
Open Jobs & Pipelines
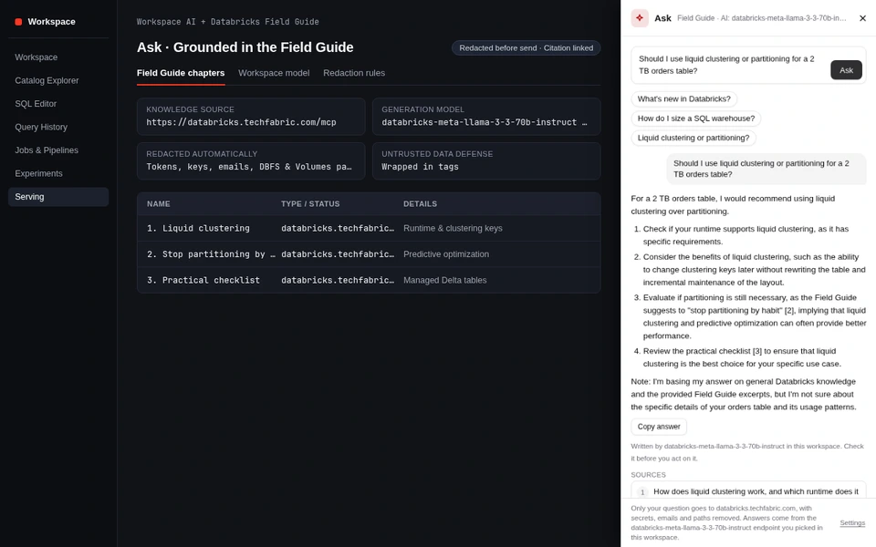(x=58, y=150)
